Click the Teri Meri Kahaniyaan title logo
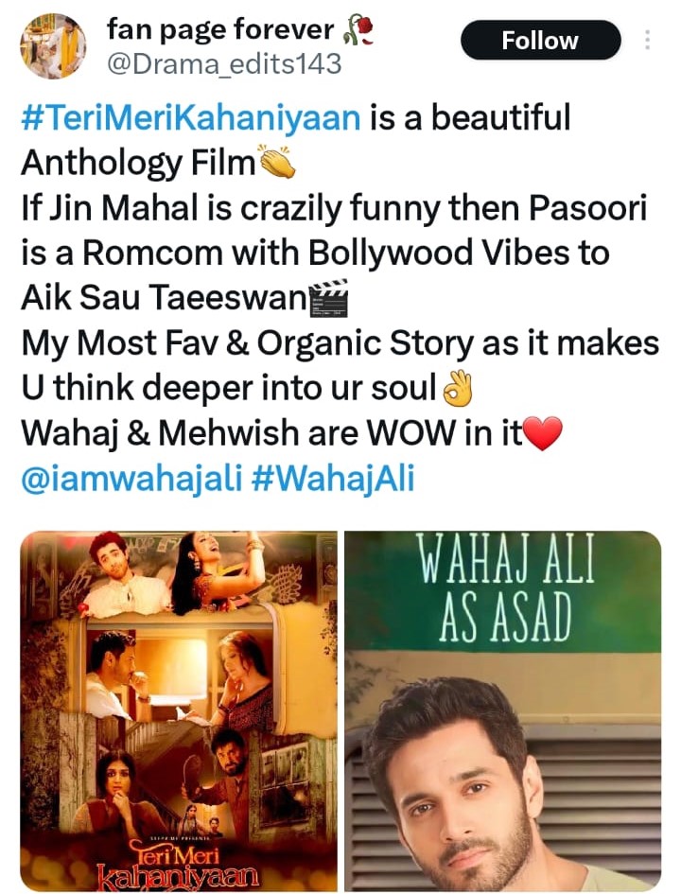The image size is (681, 894). [x=176, y=864]
